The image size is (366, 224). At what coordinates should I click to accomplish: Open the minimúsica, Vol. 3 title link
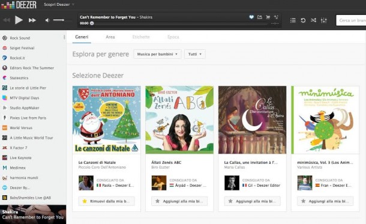(325, 162)
